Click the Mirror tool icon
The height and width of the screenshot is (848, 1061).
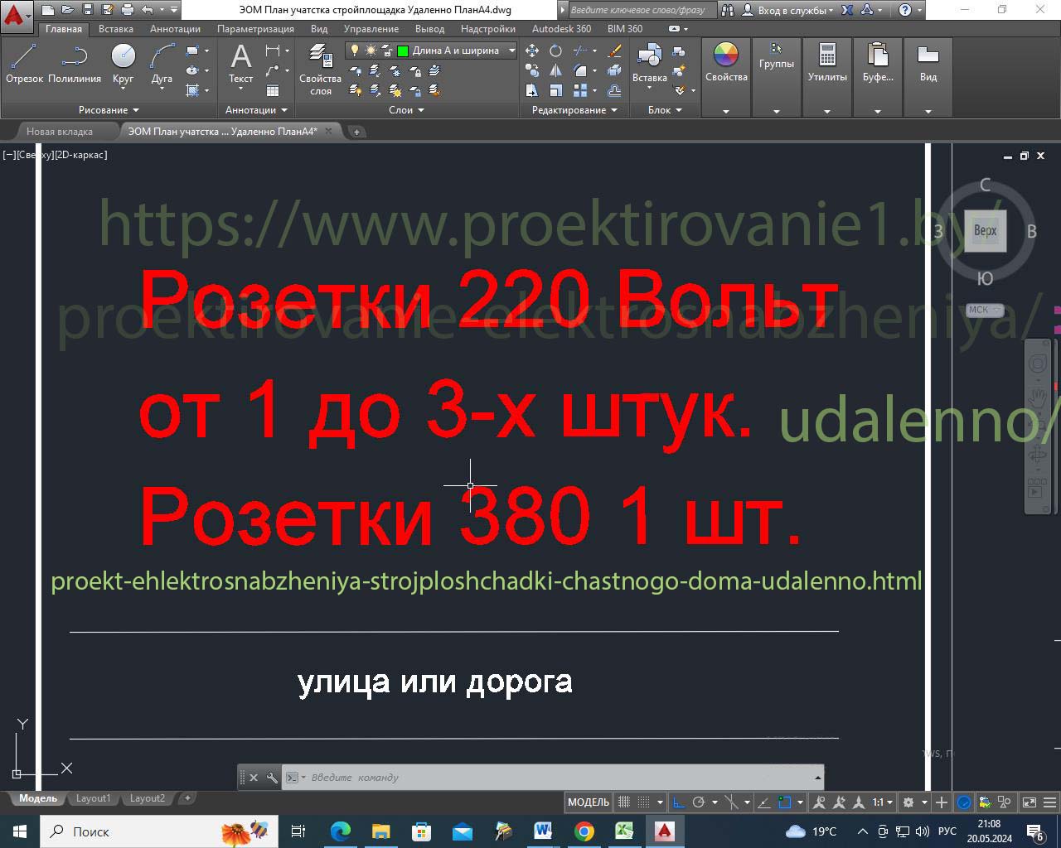(x=555, y=71)
